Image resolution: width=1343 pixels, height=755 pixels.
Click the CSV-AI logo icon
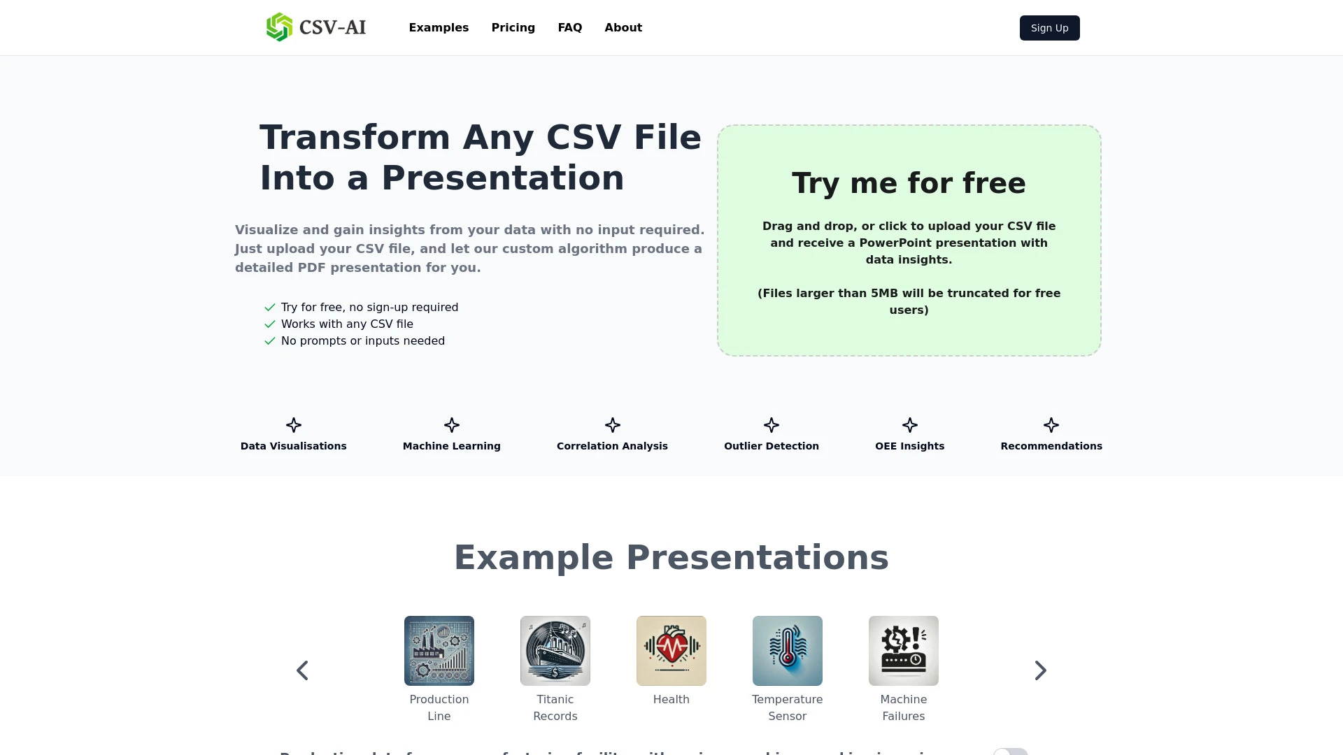pos(278,28)
